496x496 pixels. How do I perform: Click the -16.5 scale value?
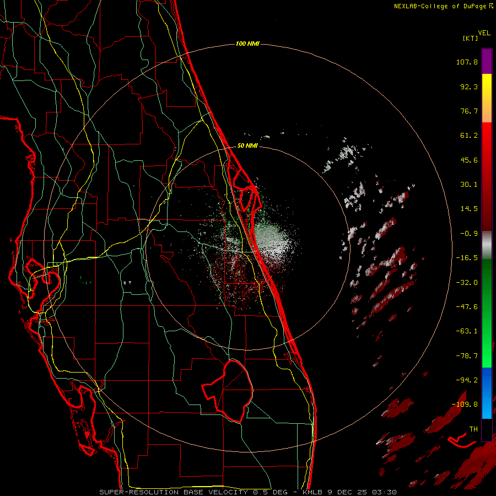click(467, 258)
